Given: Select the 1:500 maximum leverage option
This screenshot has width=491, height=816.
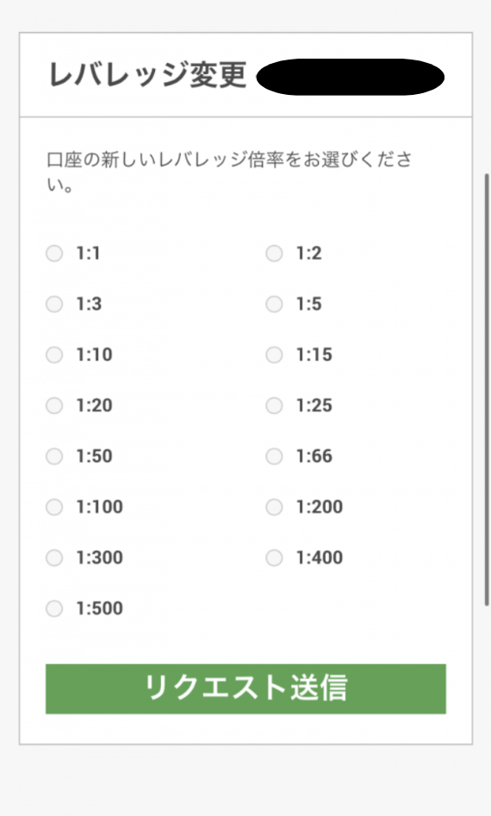Looking at the screenshot, I should [x=54, y=608].
